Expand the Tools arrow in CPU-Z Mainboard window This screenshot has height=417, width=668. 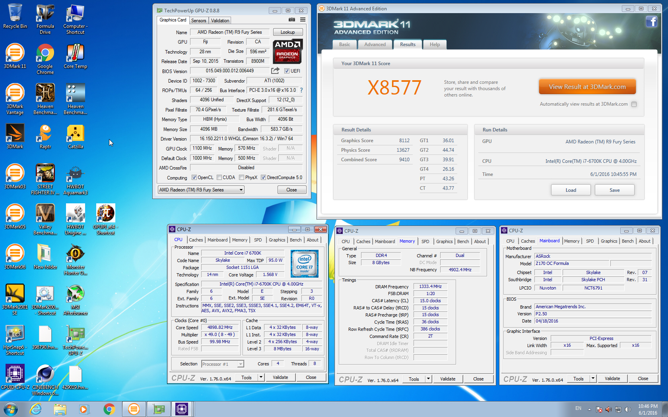tap(593, 378)
